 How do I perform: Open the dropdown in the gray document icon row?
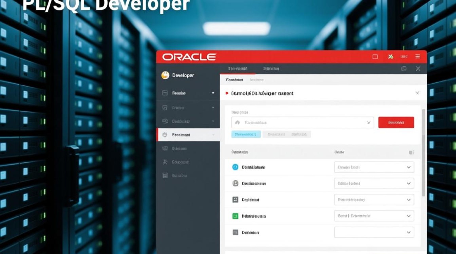(x=374, y=183)
